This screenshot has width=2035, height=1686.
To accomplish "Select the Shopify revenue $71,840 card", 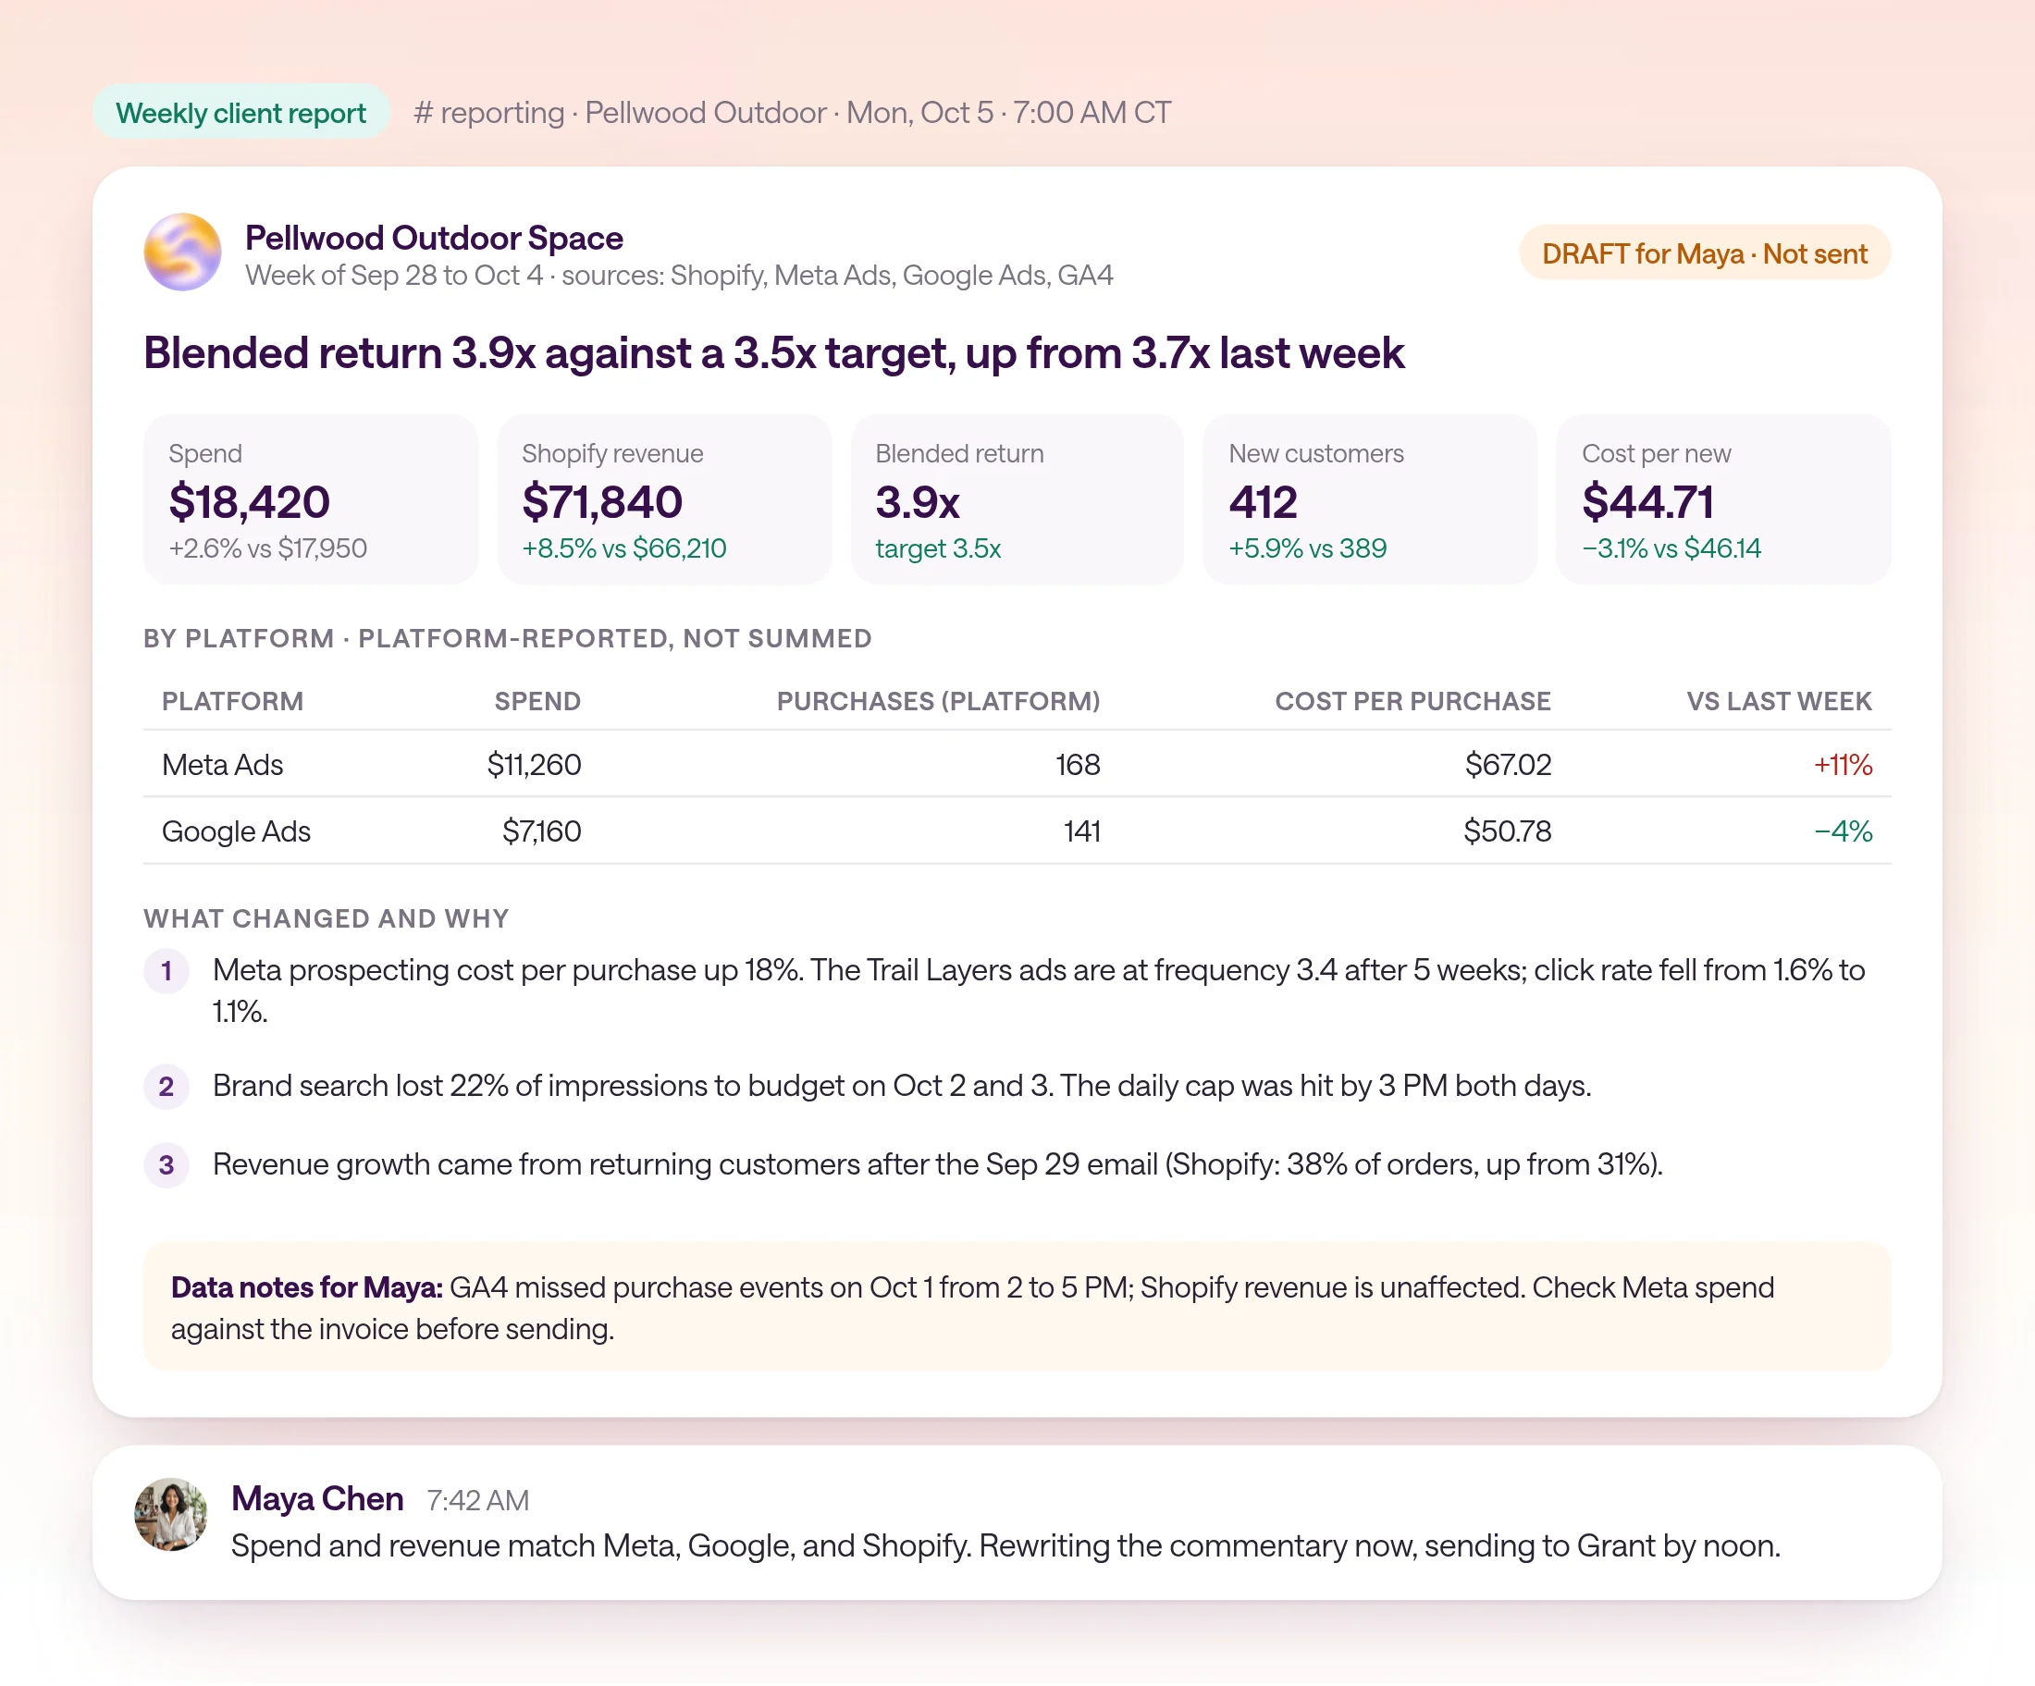I will tap(664, 500).
